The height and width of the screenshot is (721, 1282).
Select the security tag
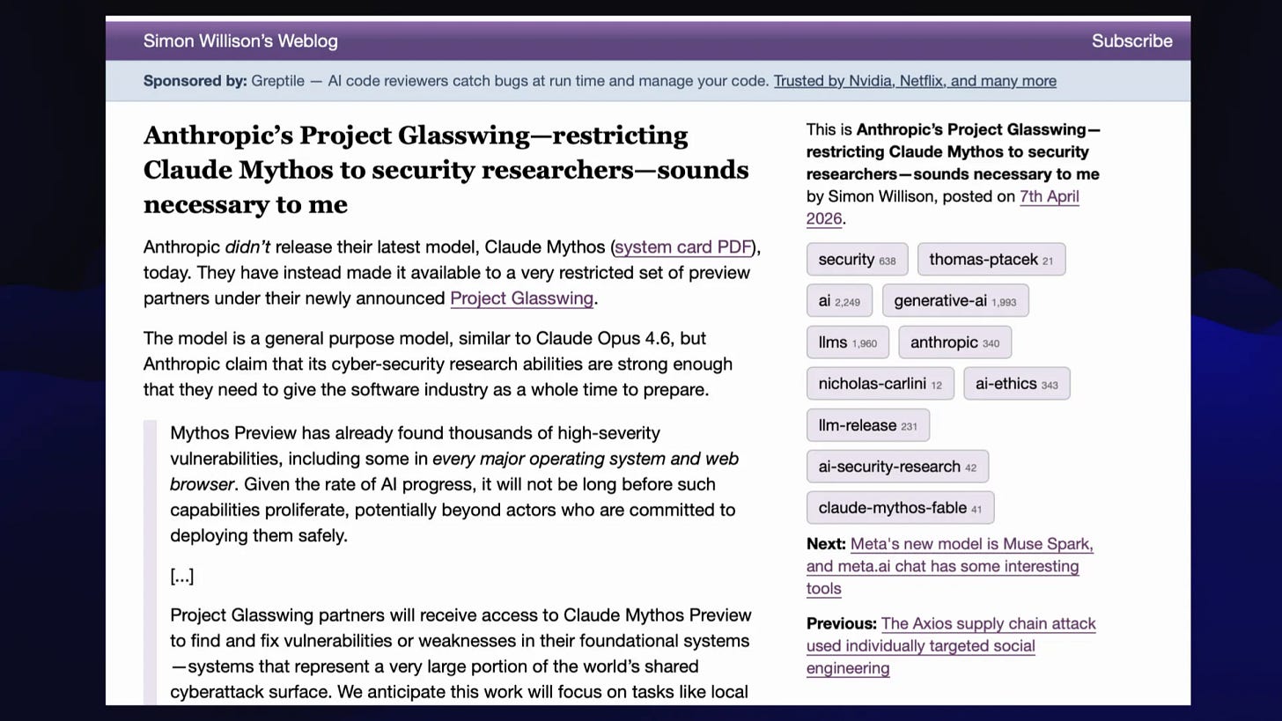click(x=857, y=260)
